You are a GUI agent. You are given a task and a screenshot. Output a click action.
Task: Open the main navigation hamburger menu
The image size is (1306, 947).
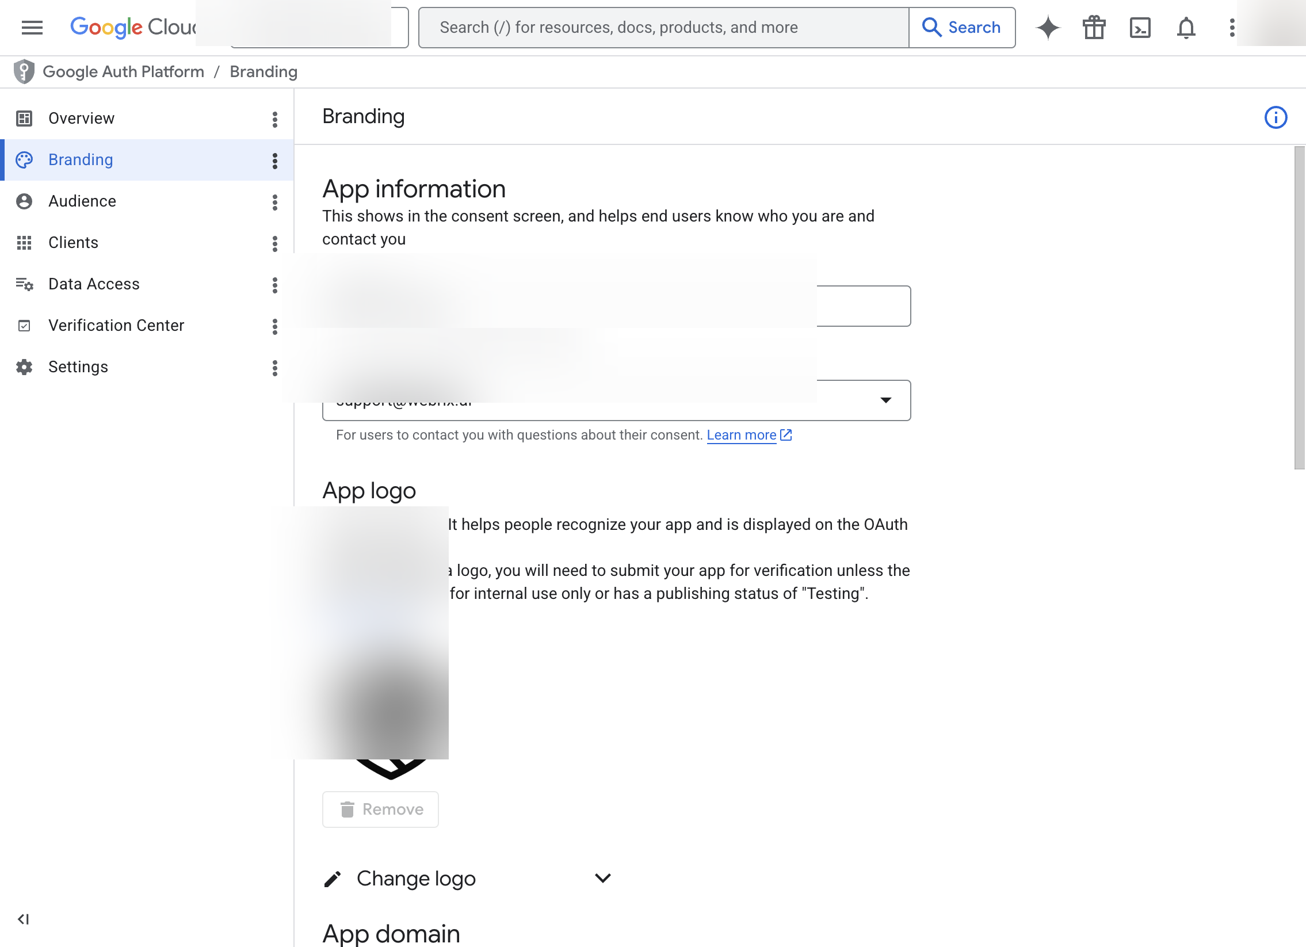click(x=32, y=27)
